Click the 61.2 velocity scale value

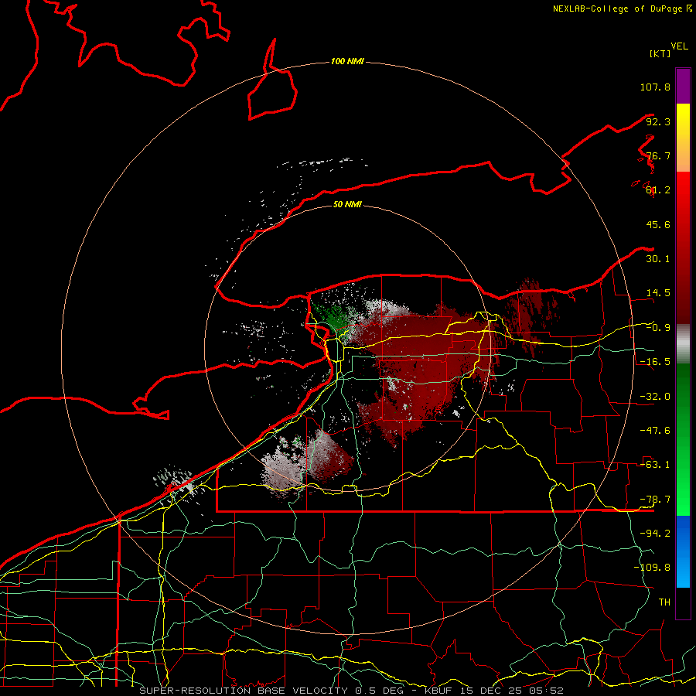pyautogui.click(x=658, y=190)
